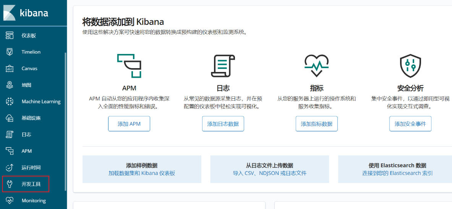Click the 添加 APM button
This screenshot has width=452, height=209.
click(129, 124)
